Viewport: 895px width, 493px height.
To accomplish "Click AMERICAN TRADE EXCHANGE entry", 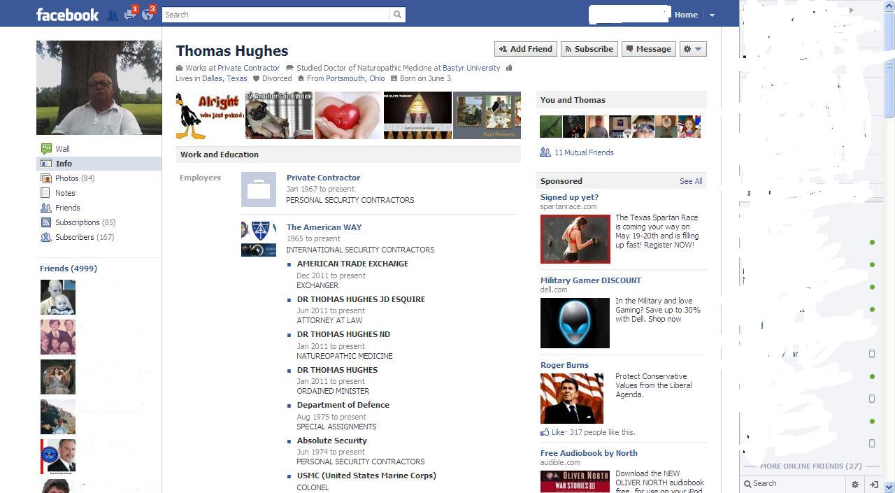I will (352, 264).
